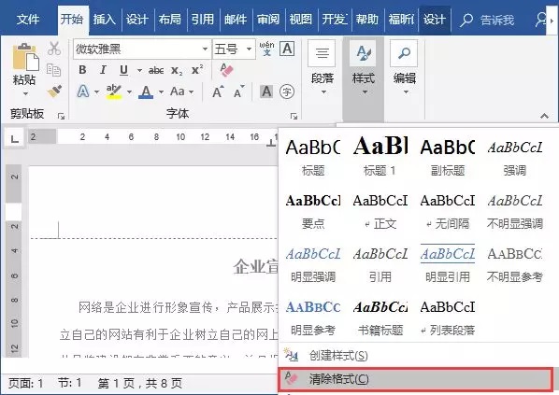Apply the 无间隔 style
This screenshot has height=395, width=559.
448,211
